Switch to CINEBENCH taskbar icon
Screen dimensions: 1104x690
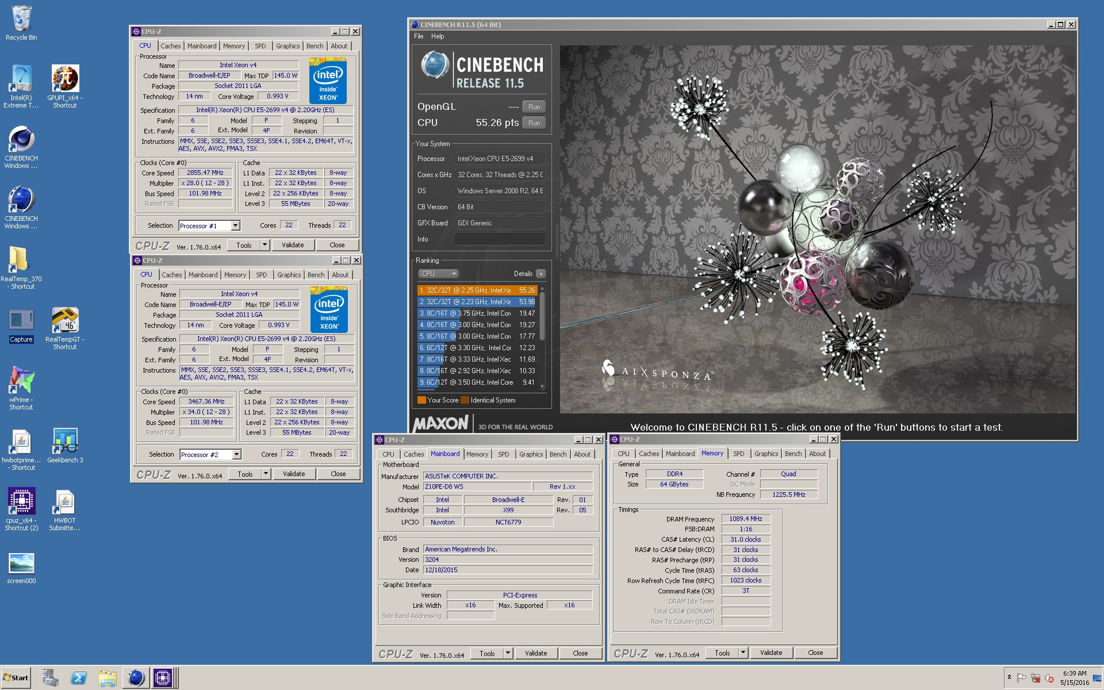(136, 678)
